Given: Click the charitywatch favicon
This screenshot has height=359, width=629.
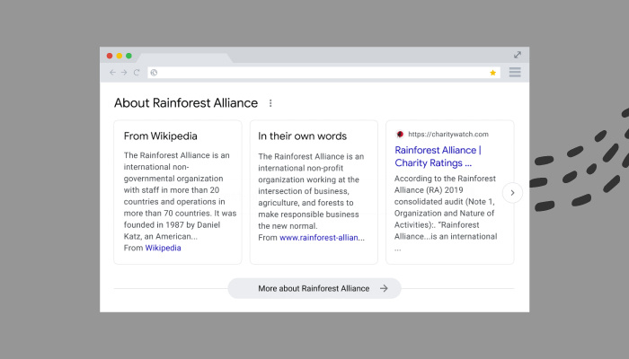Looking at the screenshot, I should 400,135.
